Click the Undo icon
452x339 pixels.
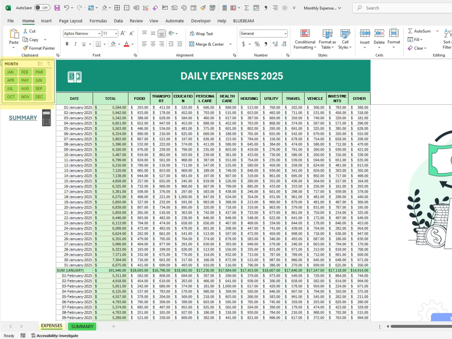coord(66,8)
